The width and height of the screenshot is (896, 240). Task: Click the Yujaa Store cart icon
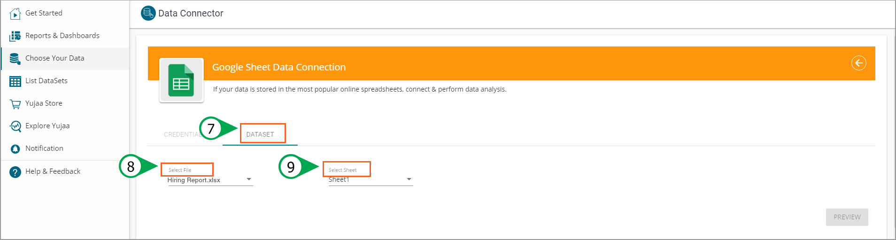pyautogui.click(x=15, y=104)
